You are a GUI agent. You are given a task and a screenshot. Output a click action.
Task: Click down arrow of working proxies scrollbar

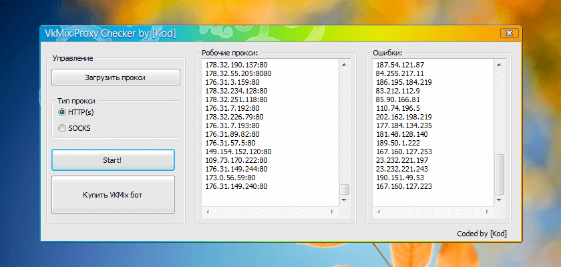344,200
